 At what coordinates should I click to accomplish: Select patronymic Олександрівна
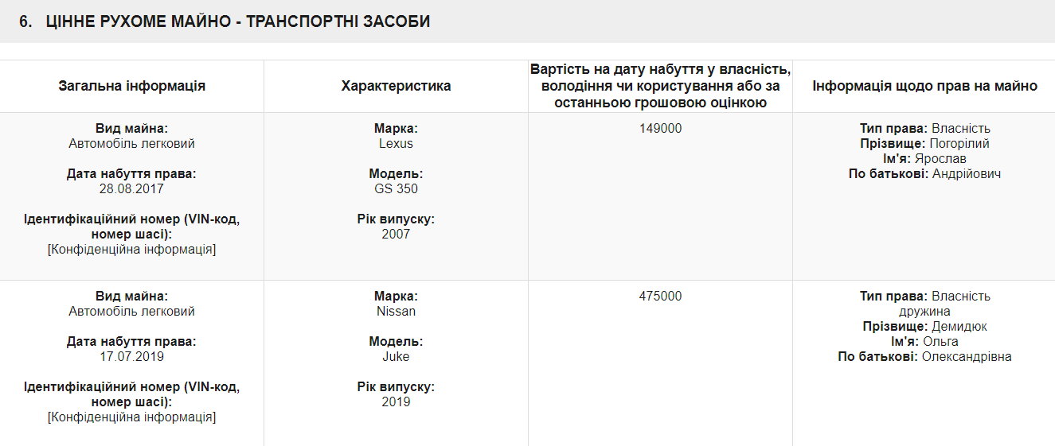pyautogui.click(x=967, y=357)
